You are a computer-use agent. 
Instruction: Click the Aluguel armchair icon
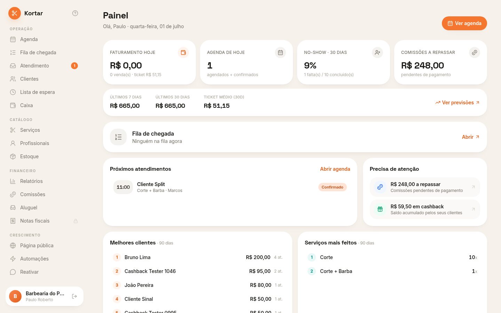point(13,208)
